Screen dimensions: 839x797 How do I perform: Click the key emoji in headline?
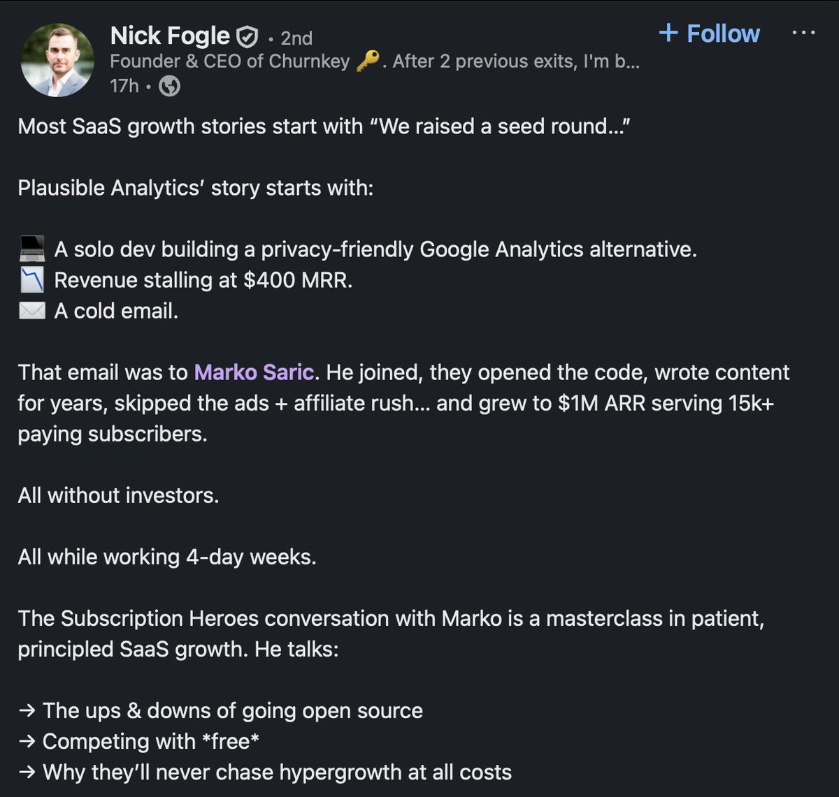pyautogui.click(x=366, y=62)
